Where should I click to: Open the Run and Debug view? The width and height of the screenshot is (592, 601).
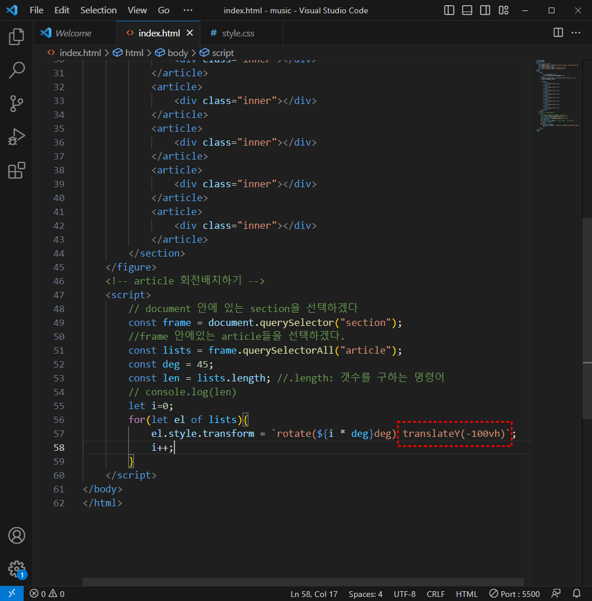[17, 137]
